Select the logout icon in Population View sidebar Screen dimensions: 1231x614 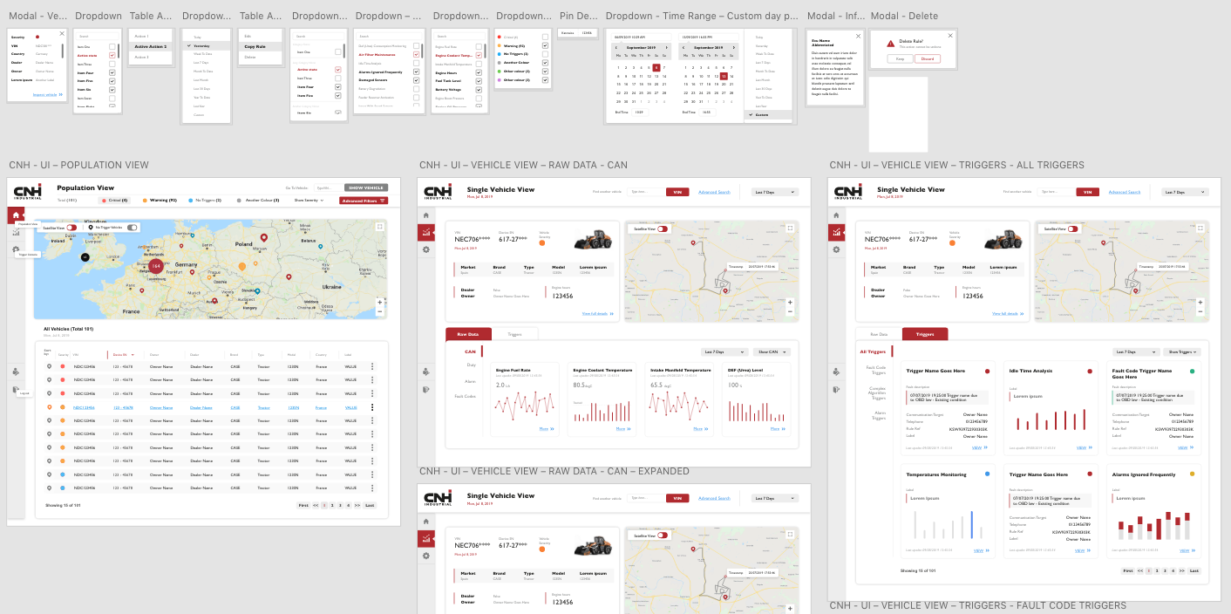[16, 390]
